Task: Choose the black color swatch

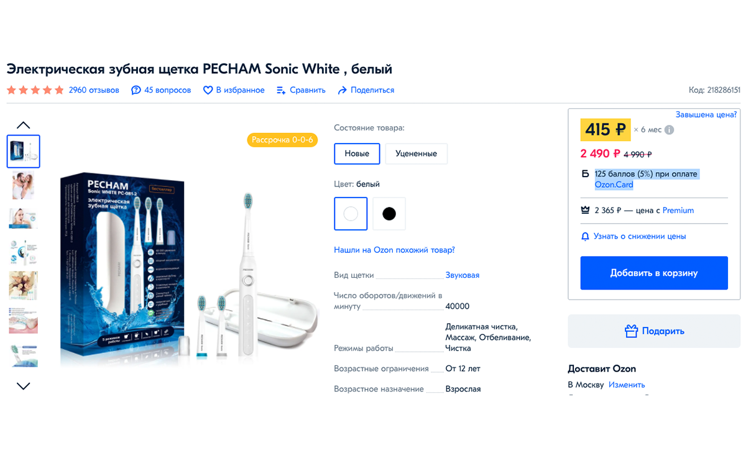Action: pos(389,214)
